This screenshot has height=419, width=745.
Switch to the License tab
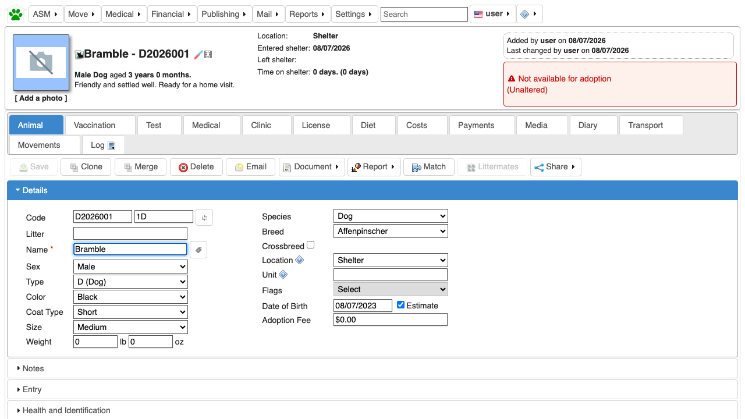[321, 125]
